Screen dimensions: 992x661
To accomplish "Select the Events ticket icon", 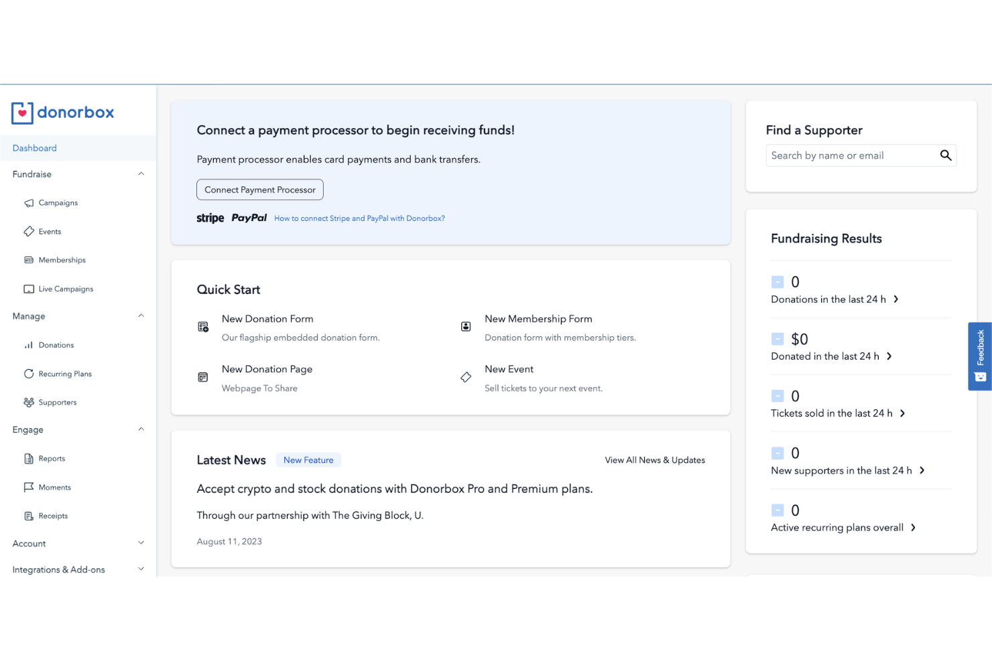I will 29,231.
